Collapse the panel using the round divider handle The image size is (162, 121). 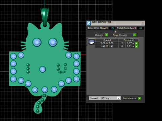point(115,32)
